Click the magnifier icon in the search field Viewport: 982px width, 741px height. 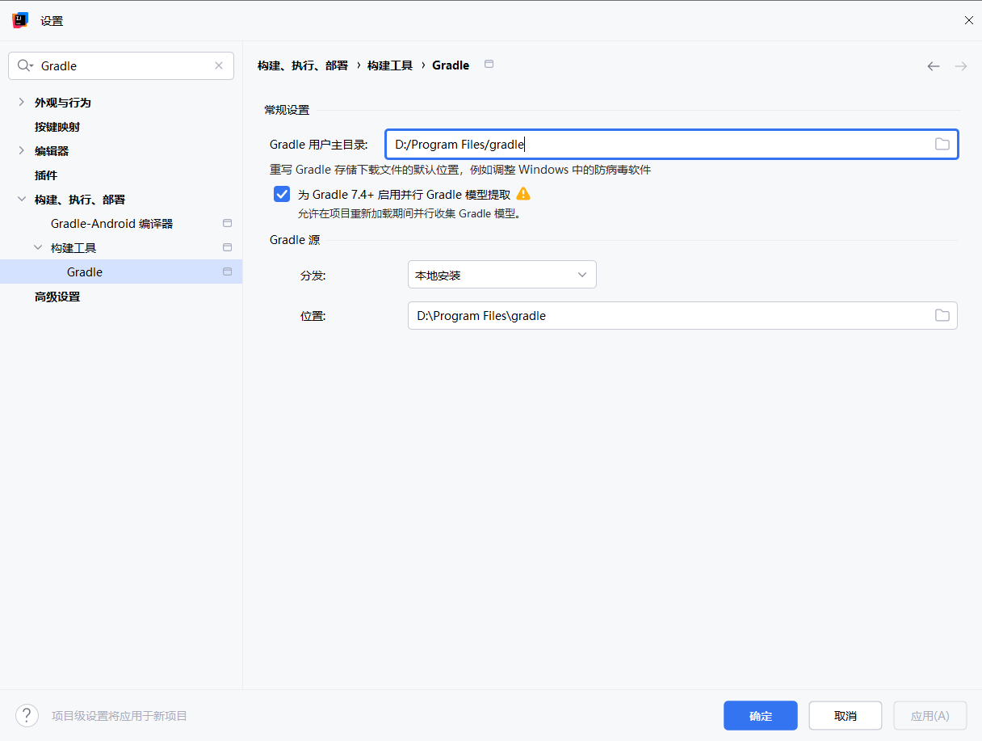coord(25,65)
